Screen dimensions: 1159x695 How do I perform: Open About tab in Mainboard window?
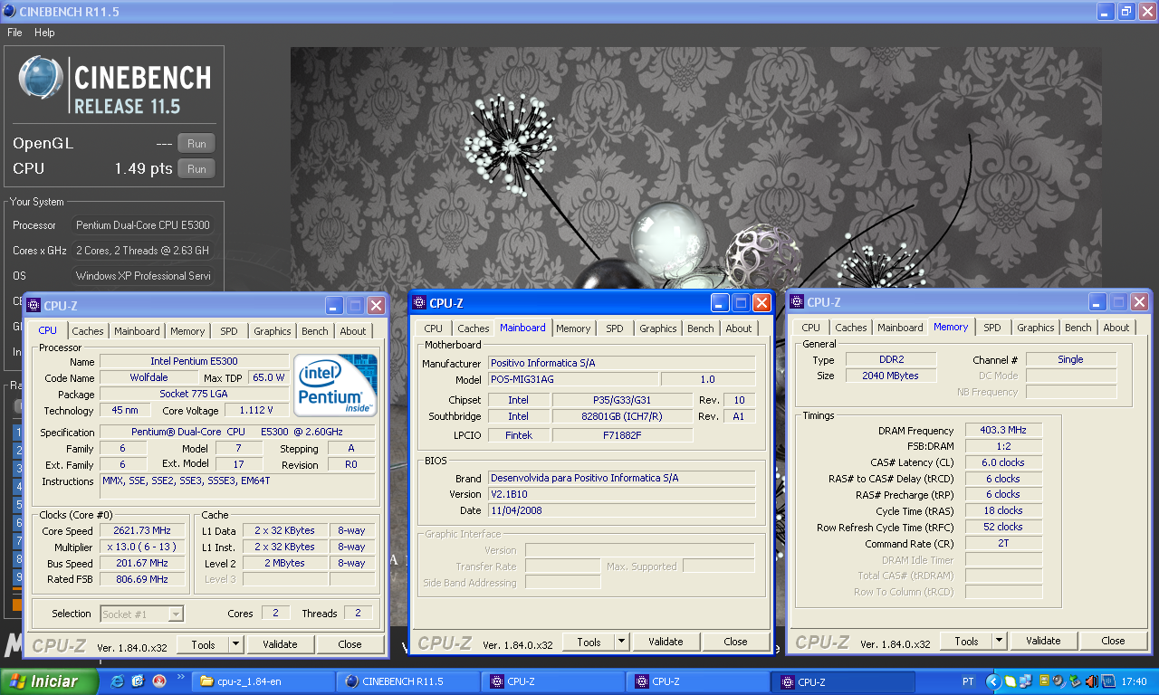[x=739, y=328]
